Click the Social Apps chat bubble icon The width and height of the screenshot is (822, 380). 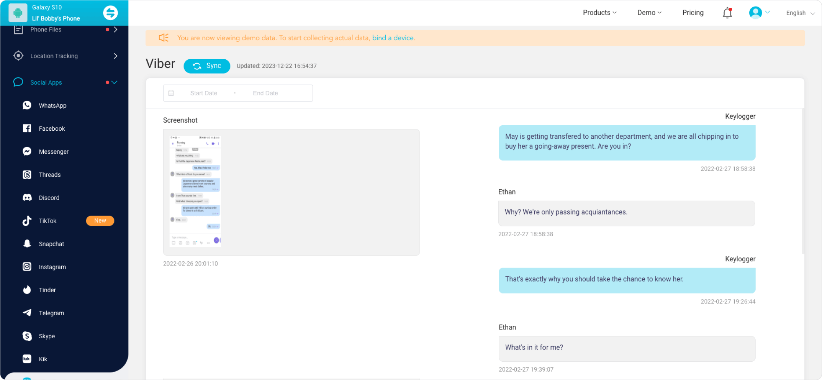click(18, 82)
